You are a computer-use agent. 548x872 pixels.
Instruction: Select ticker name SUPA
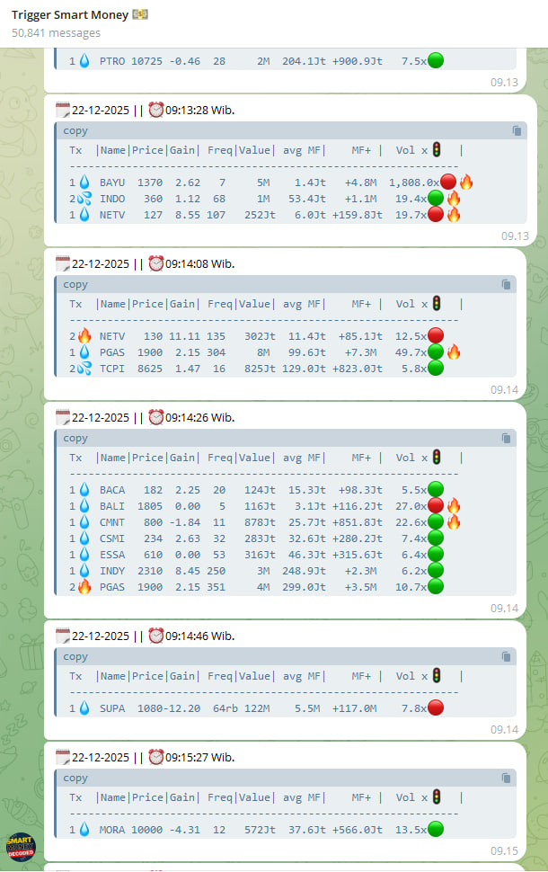tap(112, 708)
